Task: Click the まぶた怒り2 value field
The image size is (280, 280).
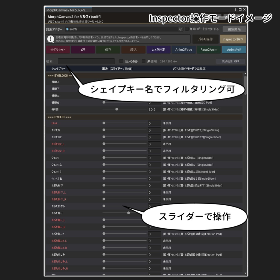Action: click(154, 234)
